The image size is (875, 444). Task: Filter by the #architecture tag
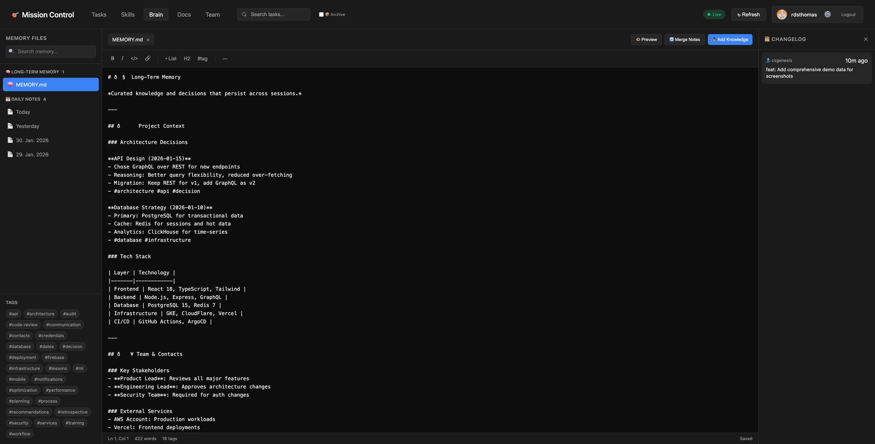[40, 313]
